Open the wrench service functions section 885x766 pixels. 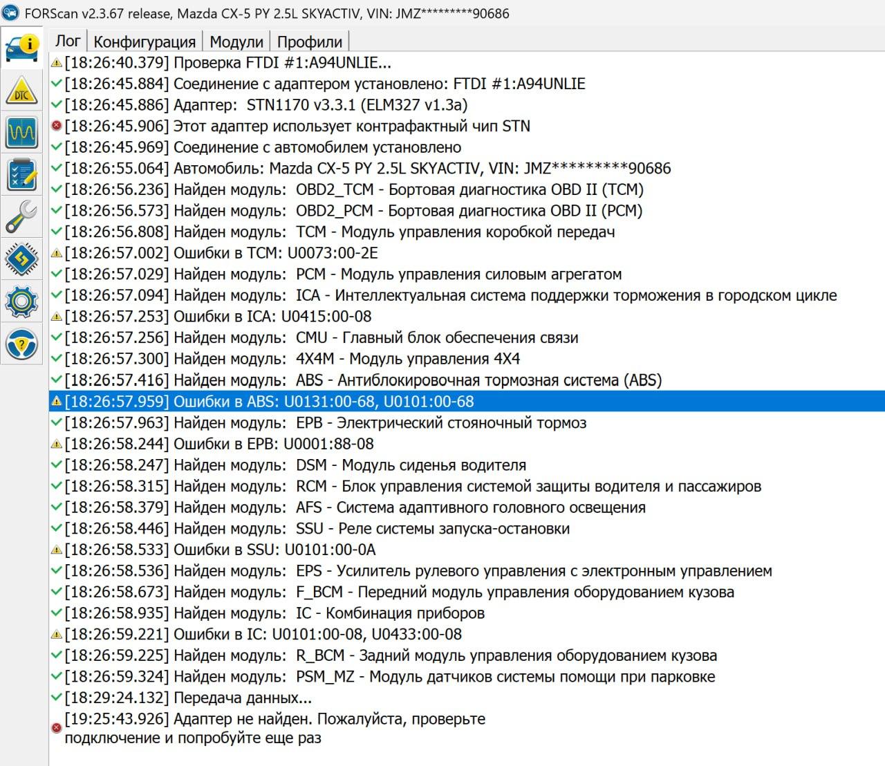tap(21, 217)
